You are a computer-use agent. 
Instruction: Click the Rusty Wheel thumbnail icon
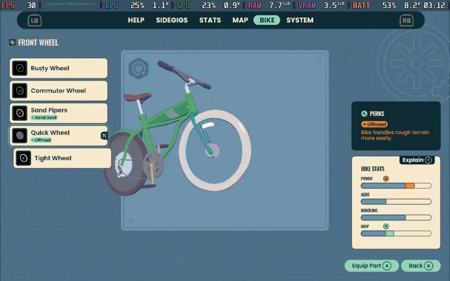19,68
